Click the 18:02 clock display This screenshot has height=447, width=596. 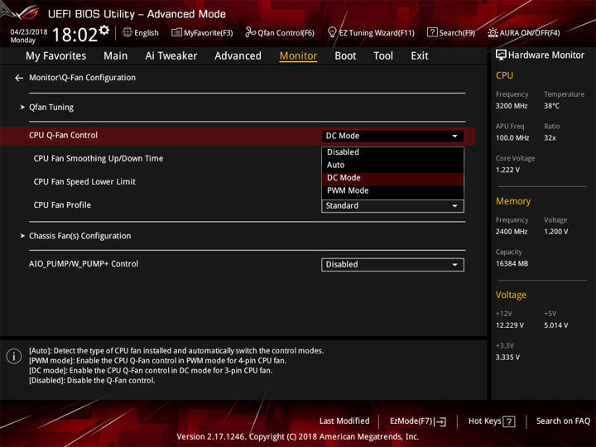[x=74, y=35]
